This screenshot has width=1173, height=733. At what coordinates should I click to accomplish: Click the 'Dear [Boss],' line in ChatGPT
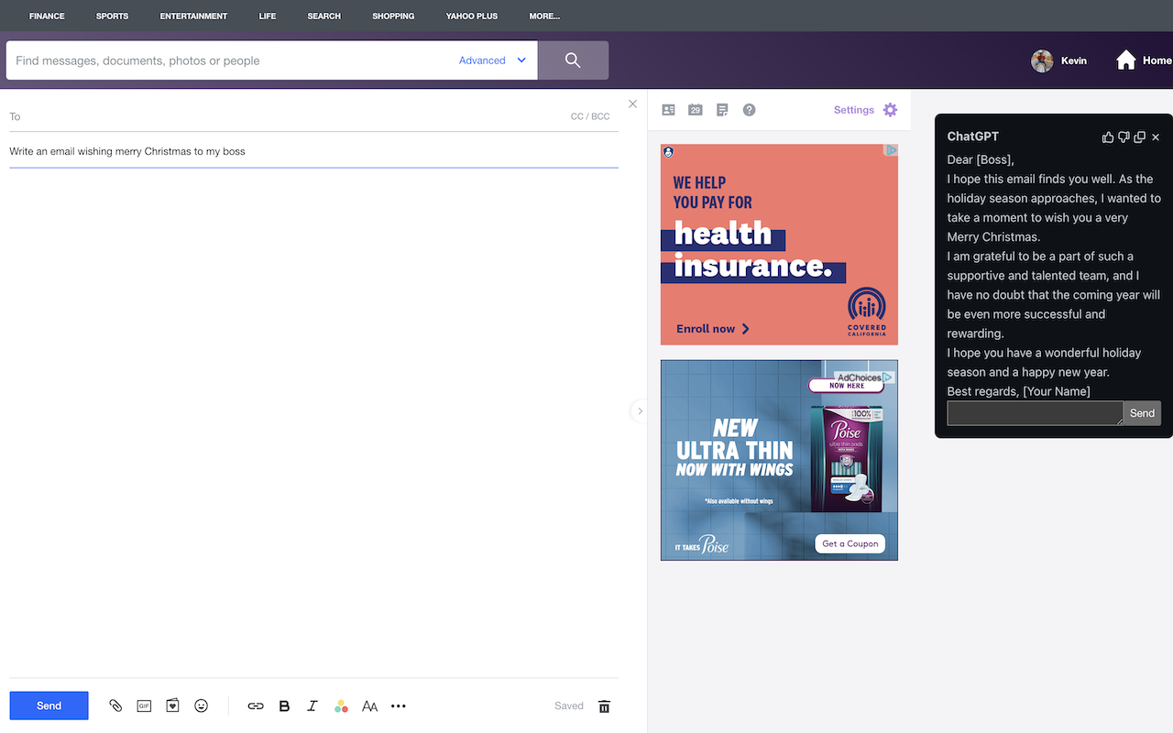(x=981, y=159)
